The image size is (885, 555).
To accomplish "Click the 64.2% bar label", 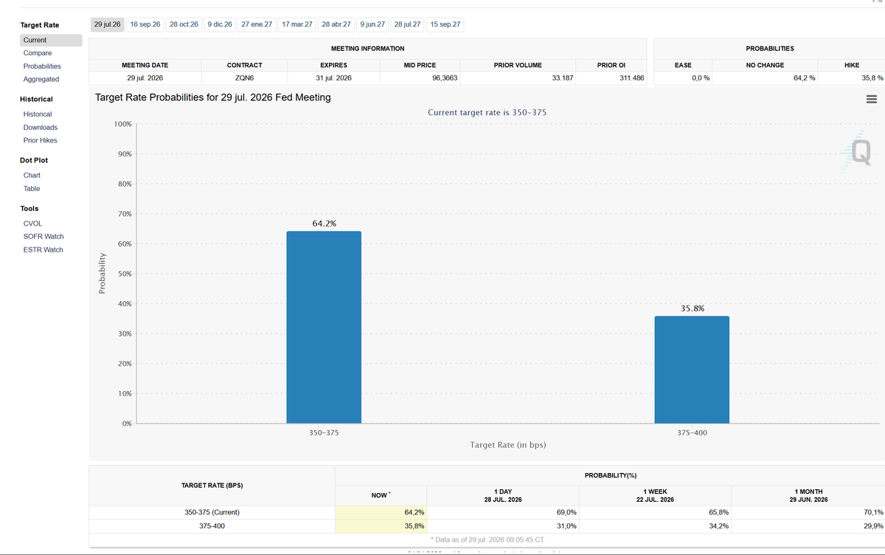I will [324, 223].
